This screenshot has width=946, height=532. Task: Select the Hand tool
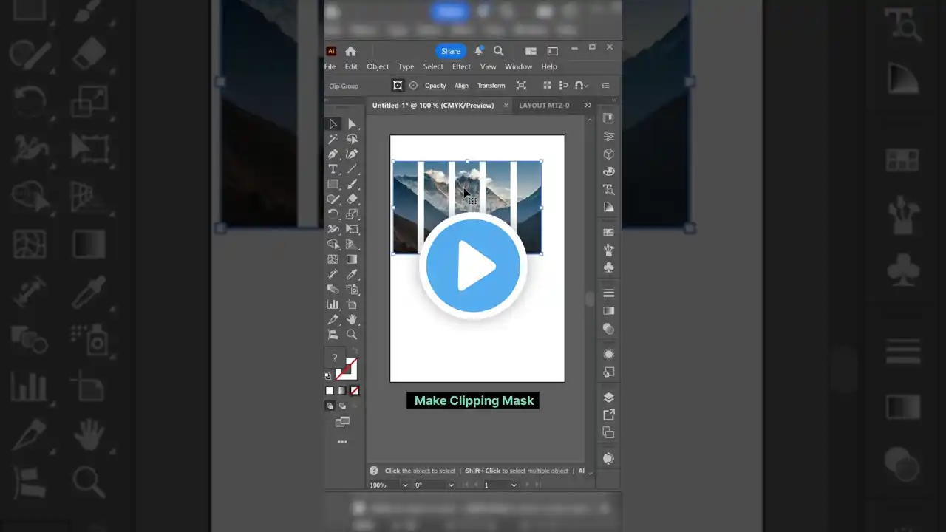coord(353,319)
